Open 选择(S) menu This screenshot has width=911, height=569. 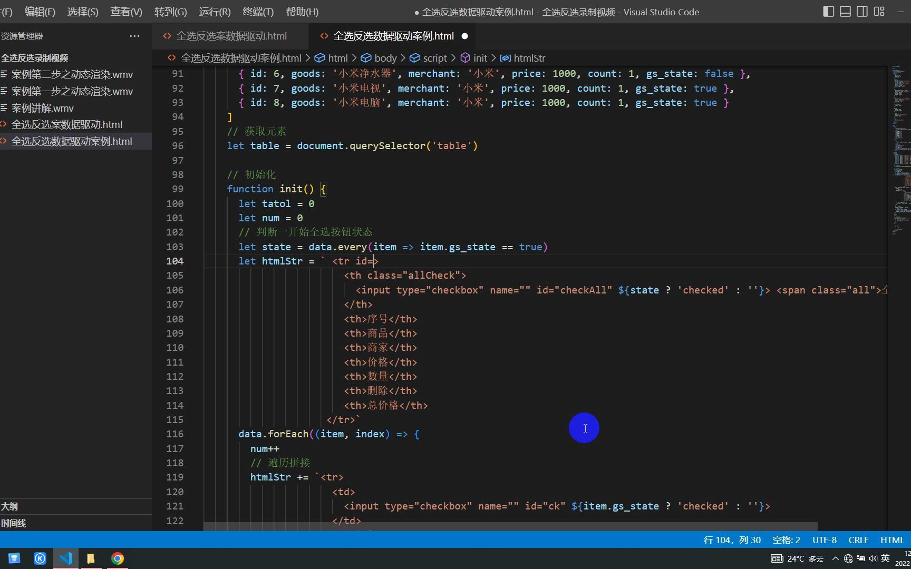tap(83, 12)
